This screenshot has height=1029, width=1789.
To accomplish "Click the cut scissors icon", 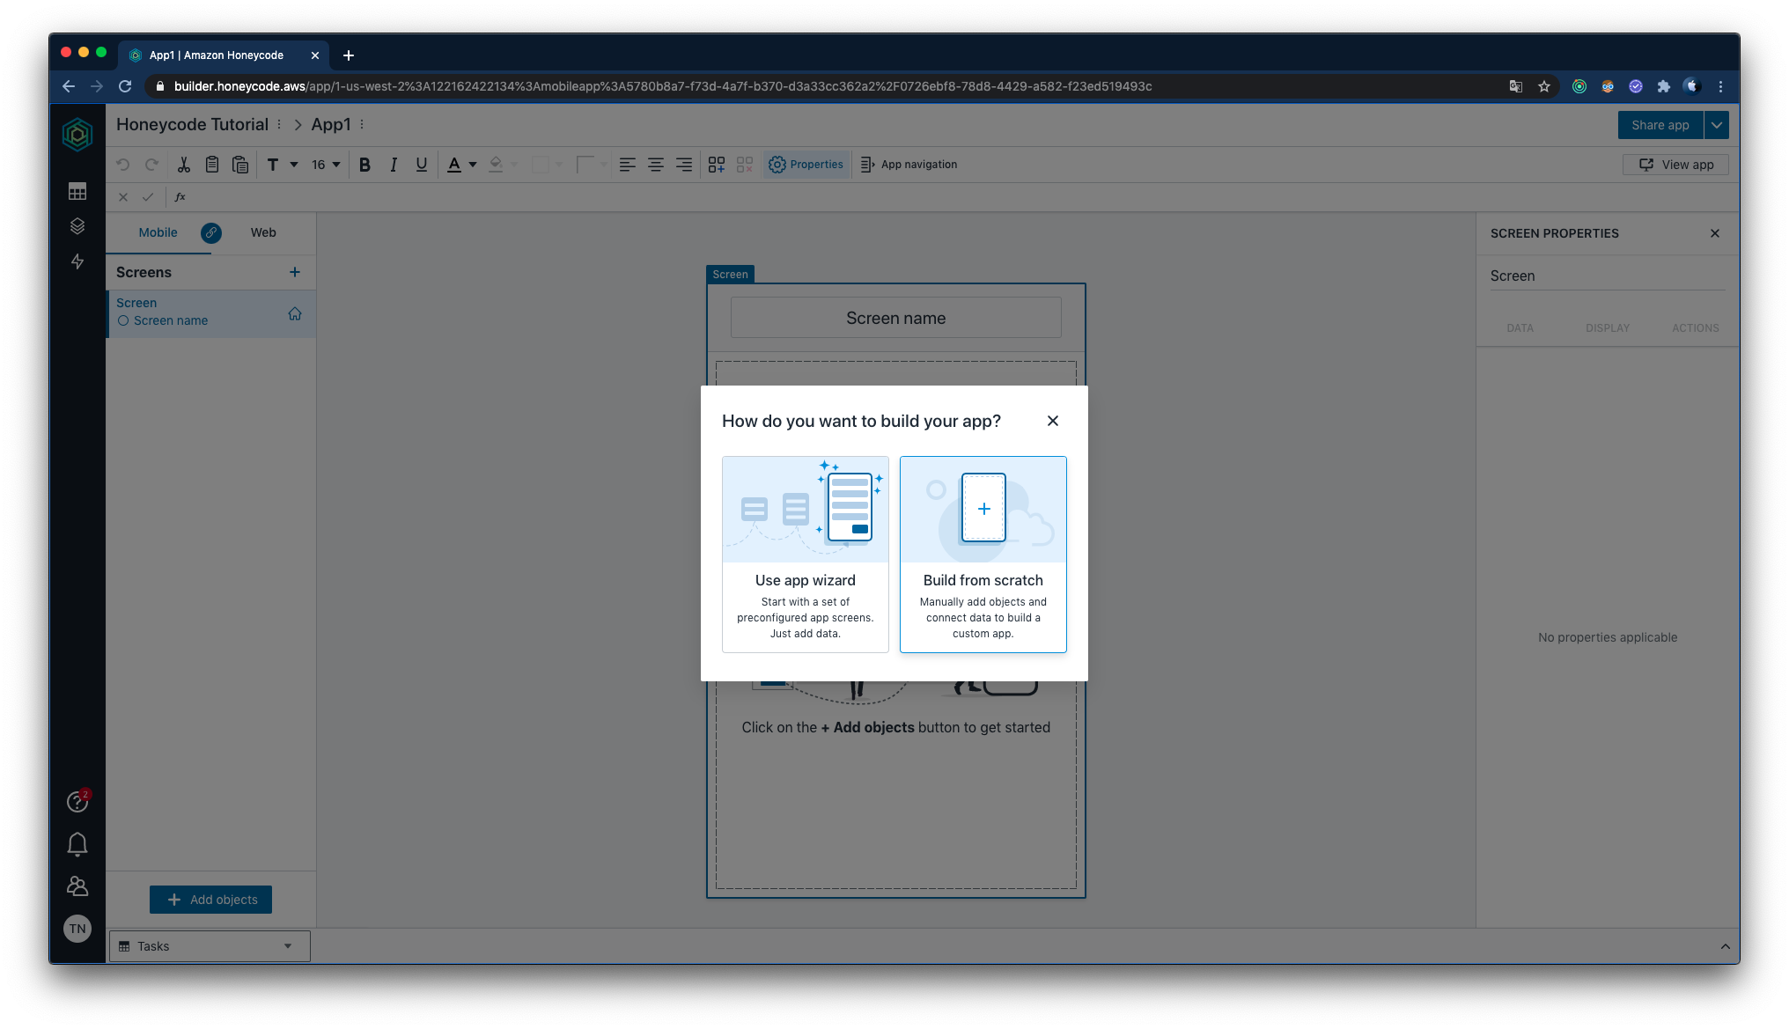I will coord(184,165).
